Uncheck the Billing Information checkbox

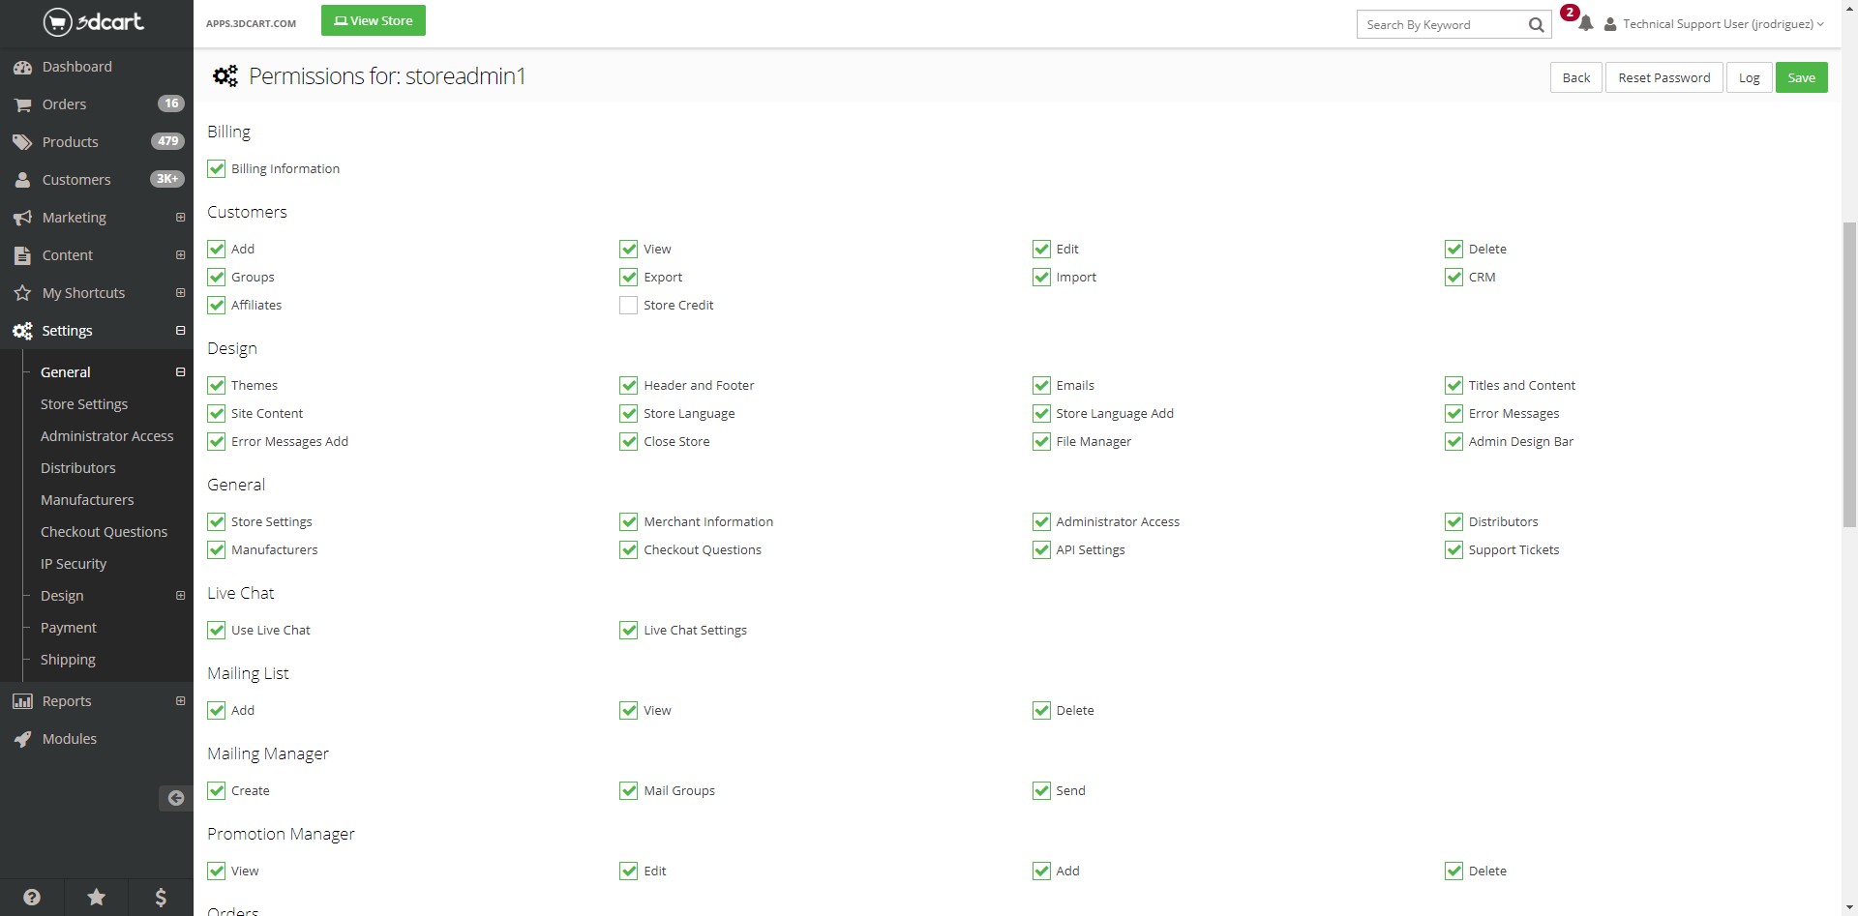click(217, 169)
